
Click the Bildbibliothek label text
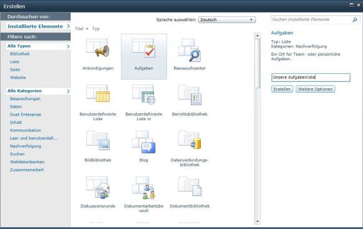click(98, 160)
